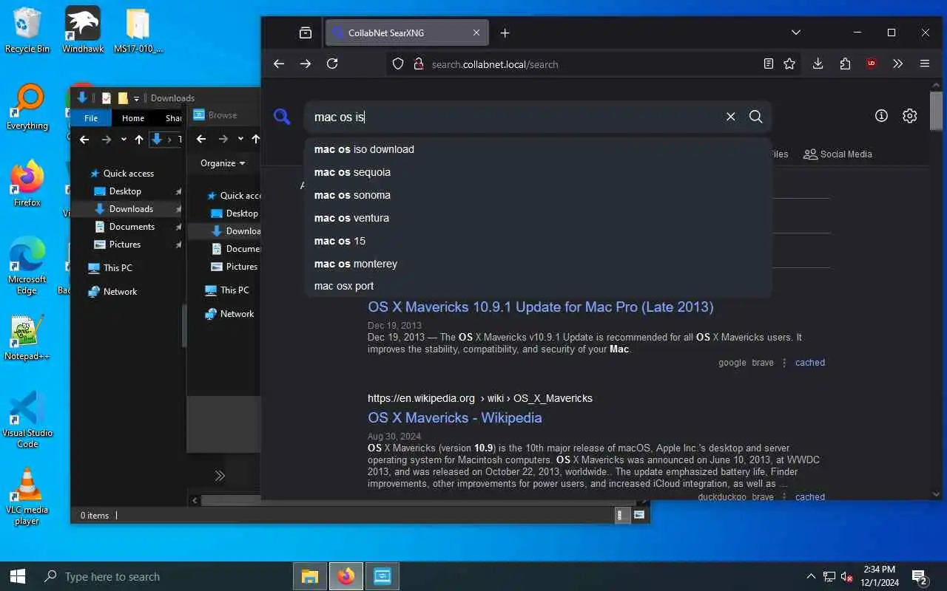This screenshot has width=947, height=591.
Task: Open Recycle Bin desktop icon
Action: [27, 30]
